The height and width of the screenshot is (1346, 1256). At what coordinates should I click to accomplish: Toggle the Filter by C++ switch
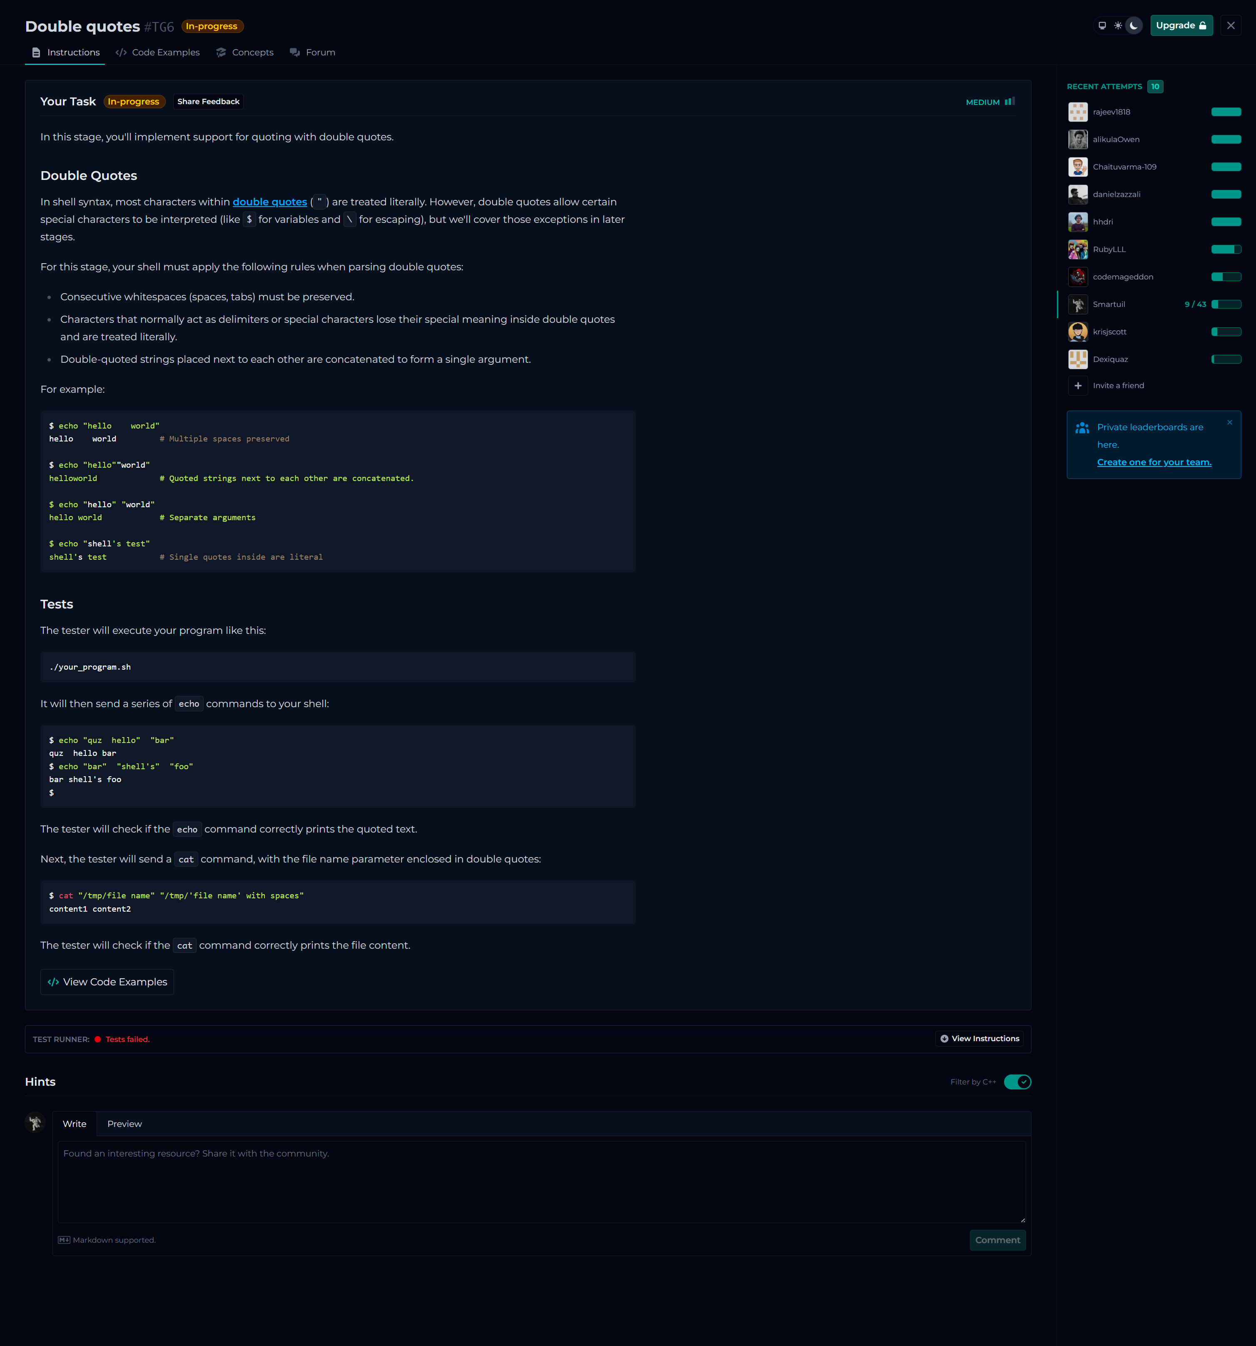(1017, 1082)
